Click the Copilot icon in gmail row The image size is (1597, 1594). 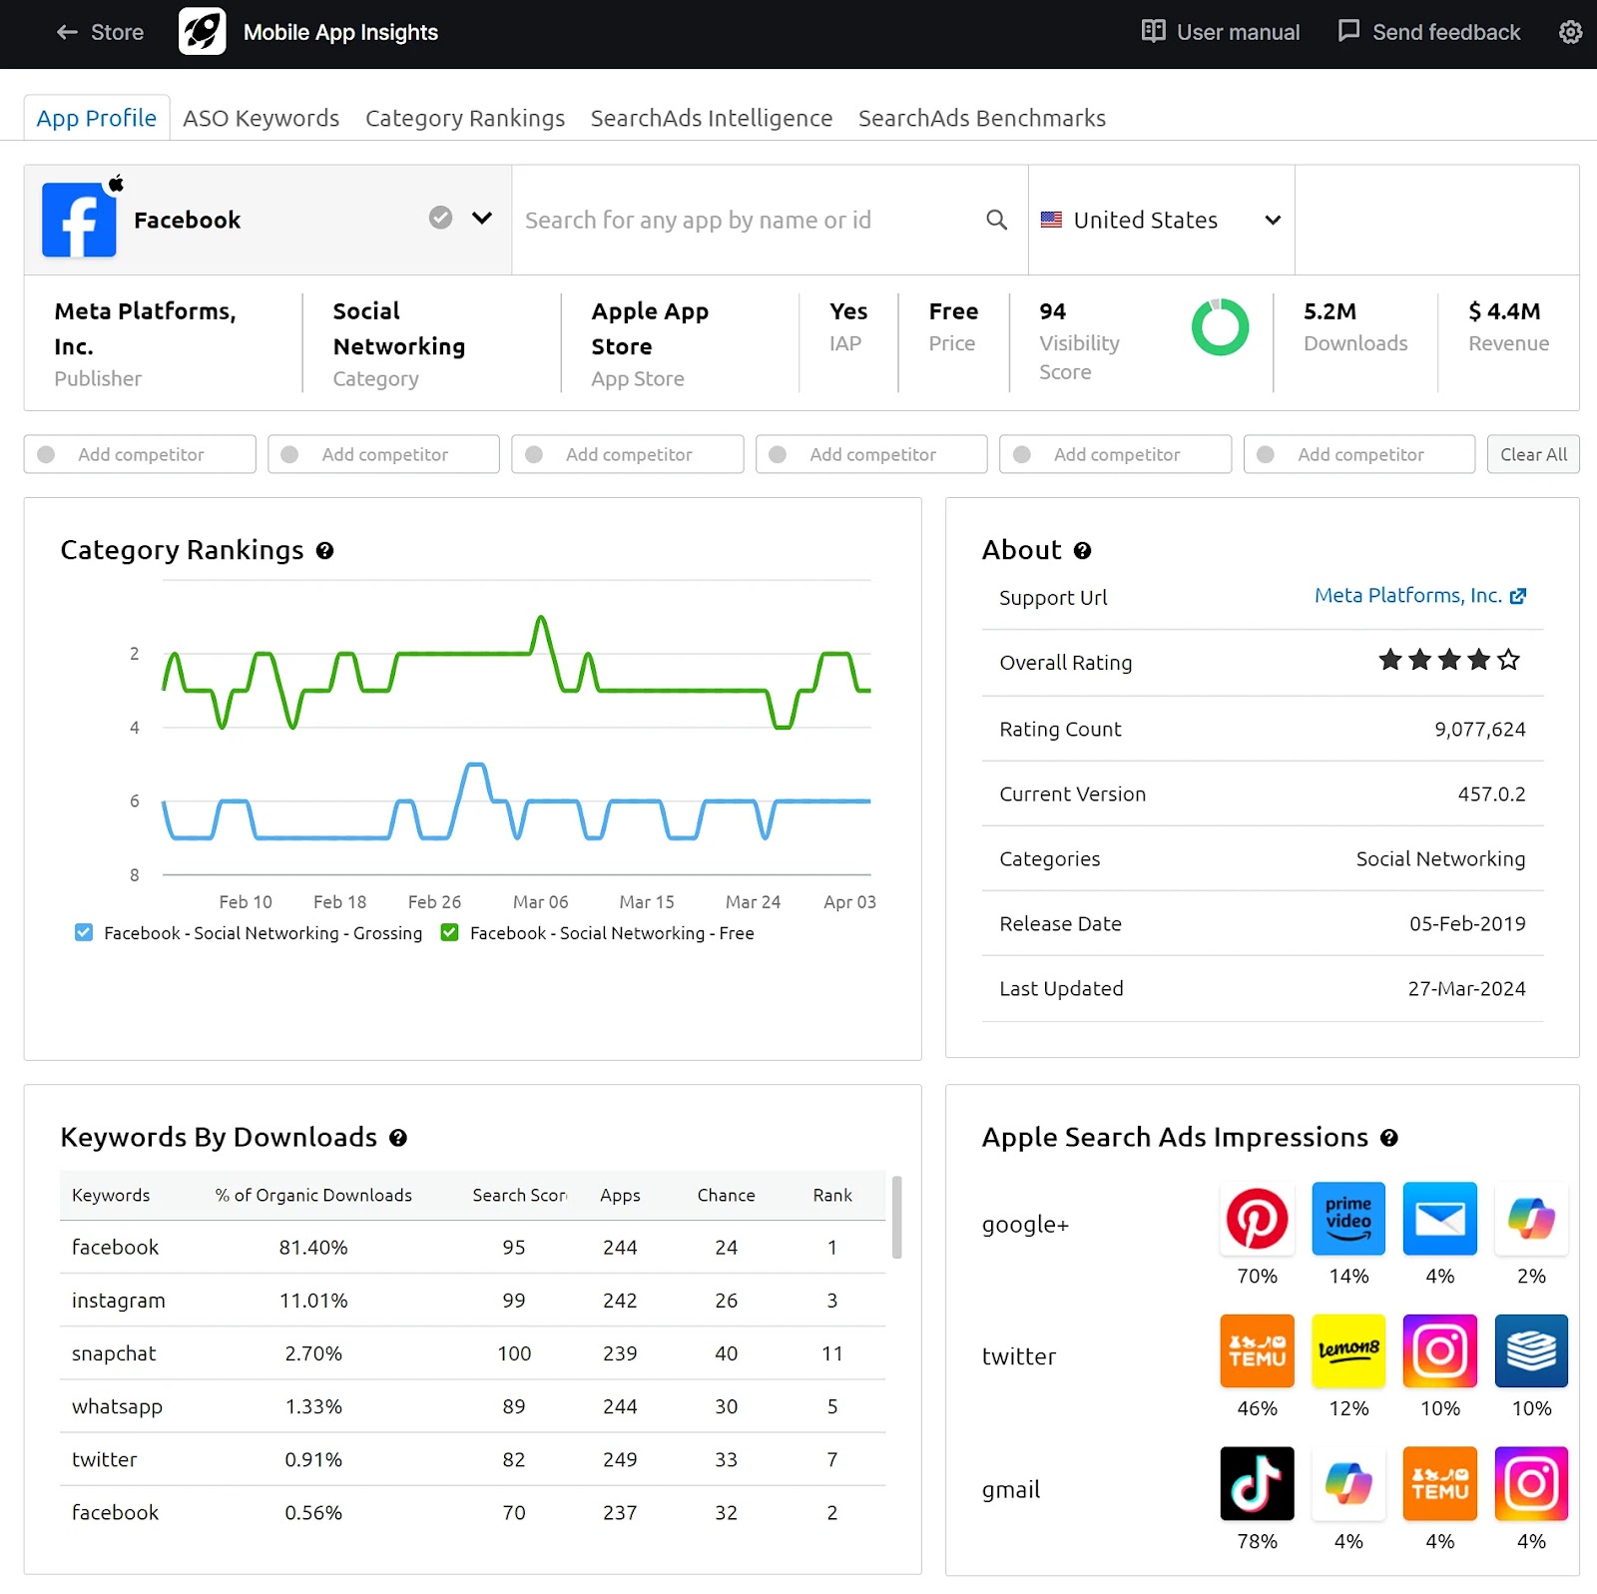1348,1484
